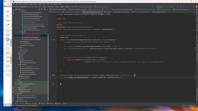Collapse the client folder in project tree
The image size is (198, 111).
click(20, 32)
